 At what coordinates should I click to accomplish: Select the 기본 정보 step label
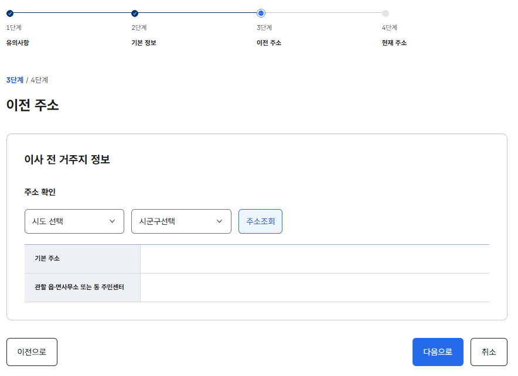pos(144,43)
